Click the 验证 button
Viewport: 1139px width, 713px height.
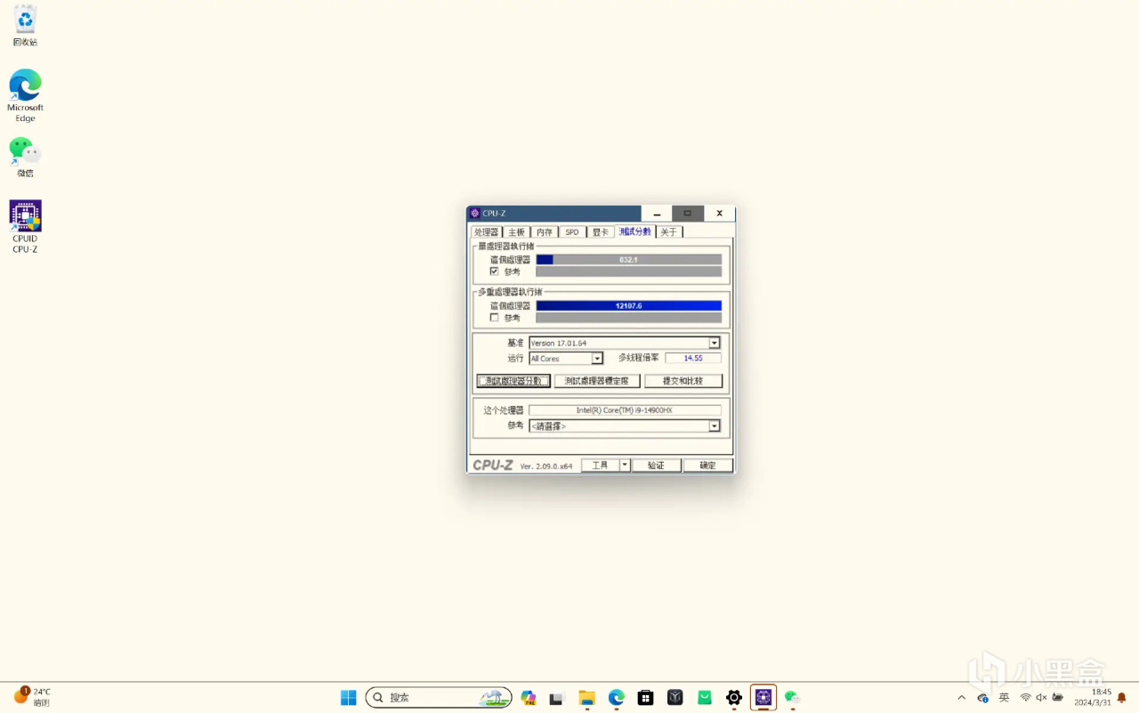pyautogui.click(x=656, y=466)
